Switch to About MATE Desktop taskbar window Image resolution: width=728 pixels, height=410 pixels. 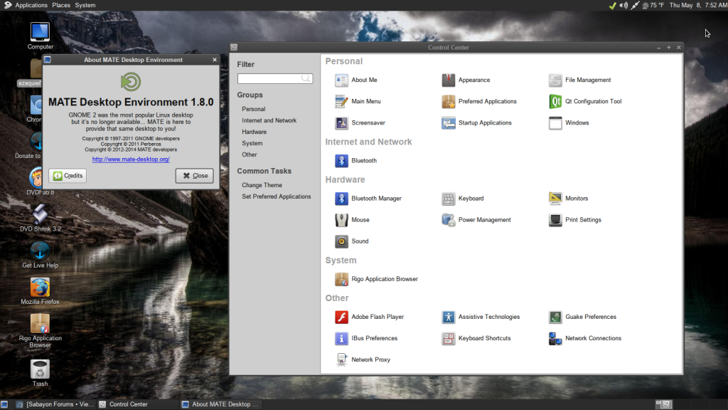[220, 404]
